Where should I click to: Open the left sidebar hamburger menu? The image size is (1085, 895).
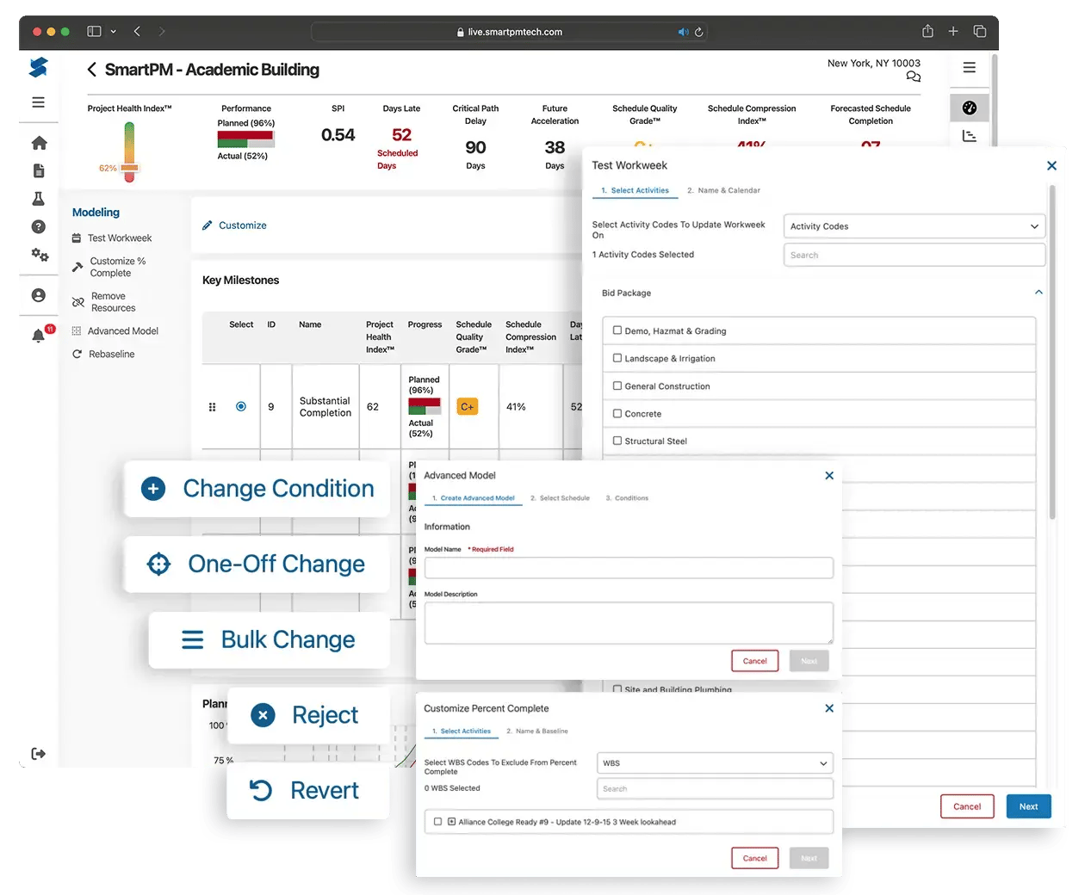[x=38, y=102]
